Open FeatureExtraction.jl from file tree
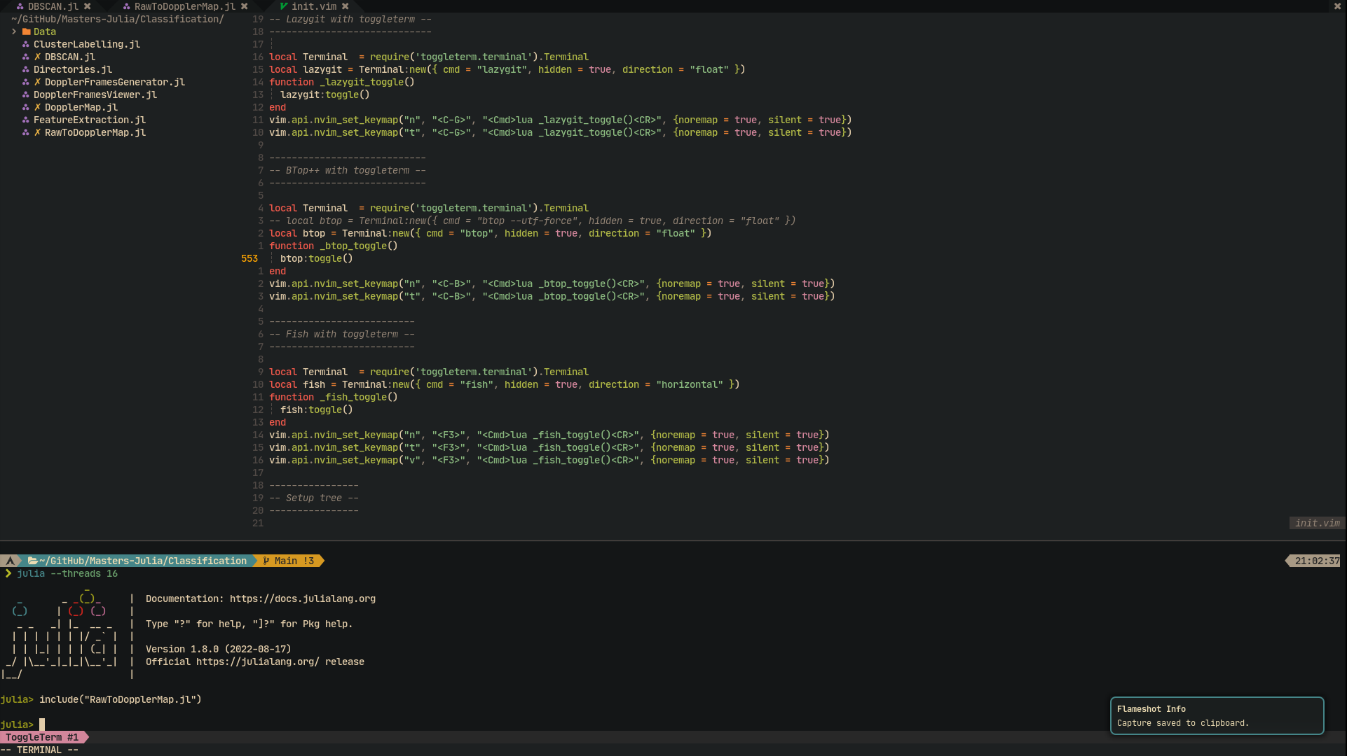The width and height of the screenshot is (1347, 756). coord(90,120)
